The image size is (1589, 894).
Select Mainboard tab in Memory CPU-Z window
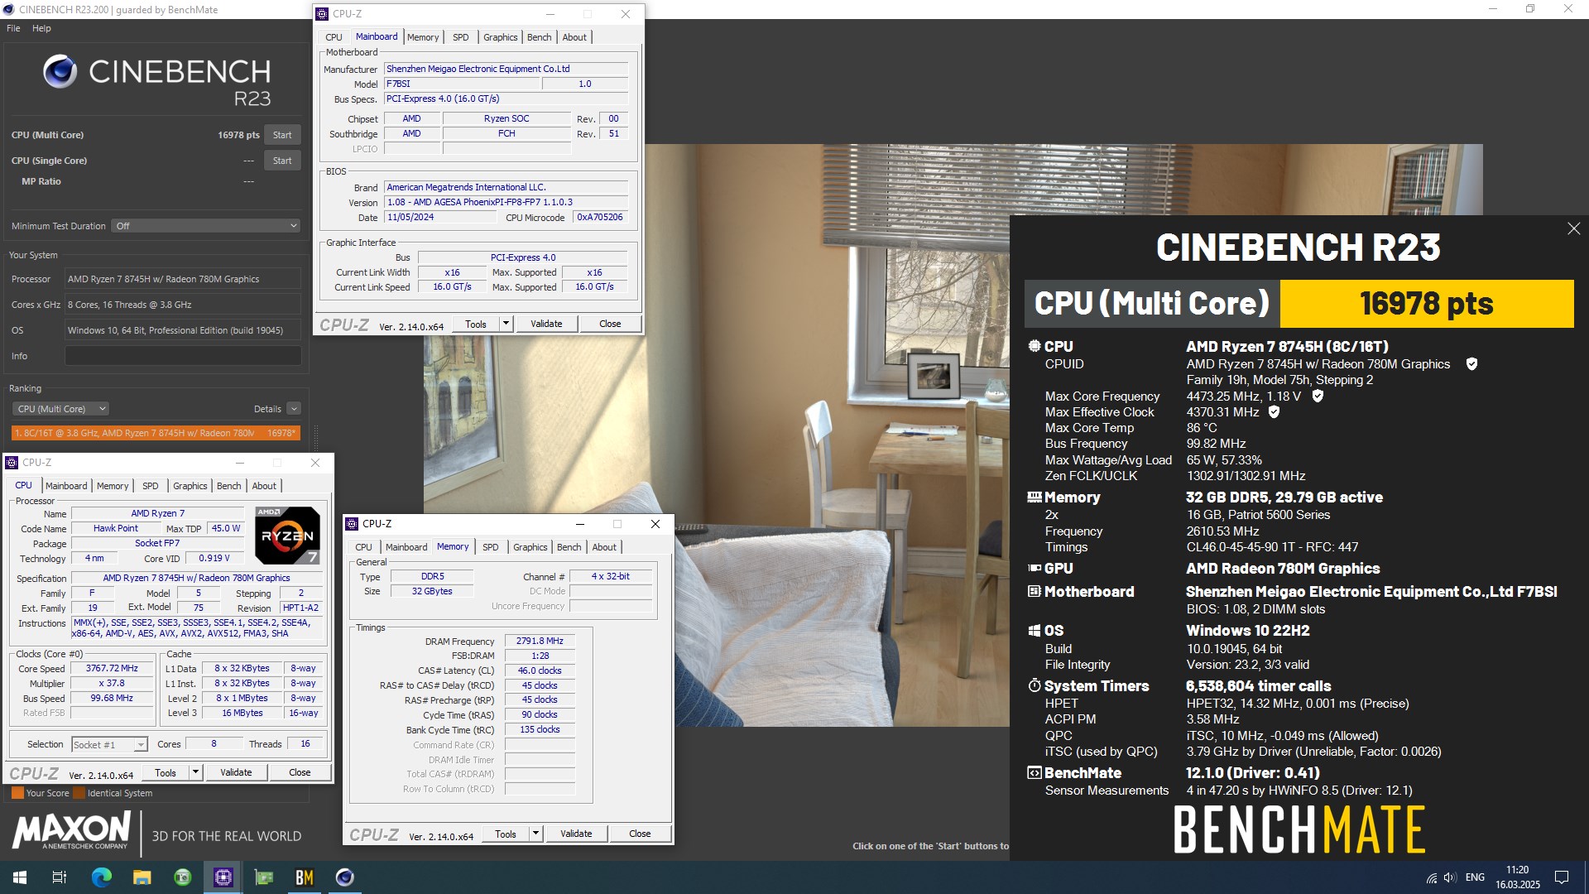406,547
